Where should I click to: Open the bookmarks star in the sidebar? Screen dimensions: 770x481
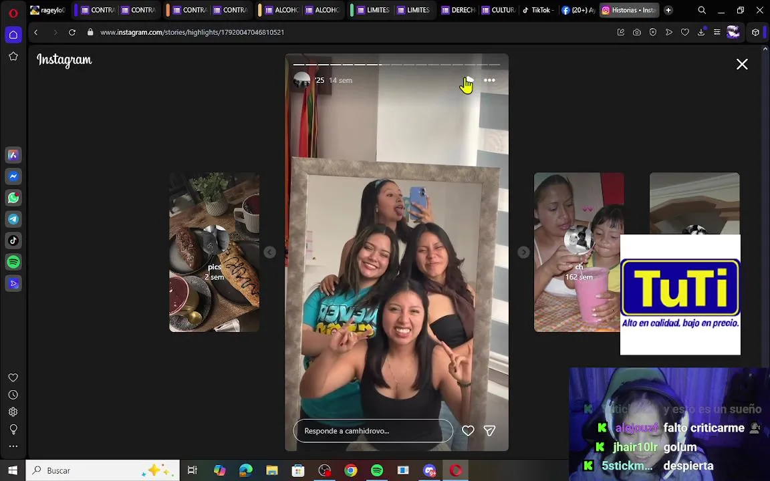(13, 56)
